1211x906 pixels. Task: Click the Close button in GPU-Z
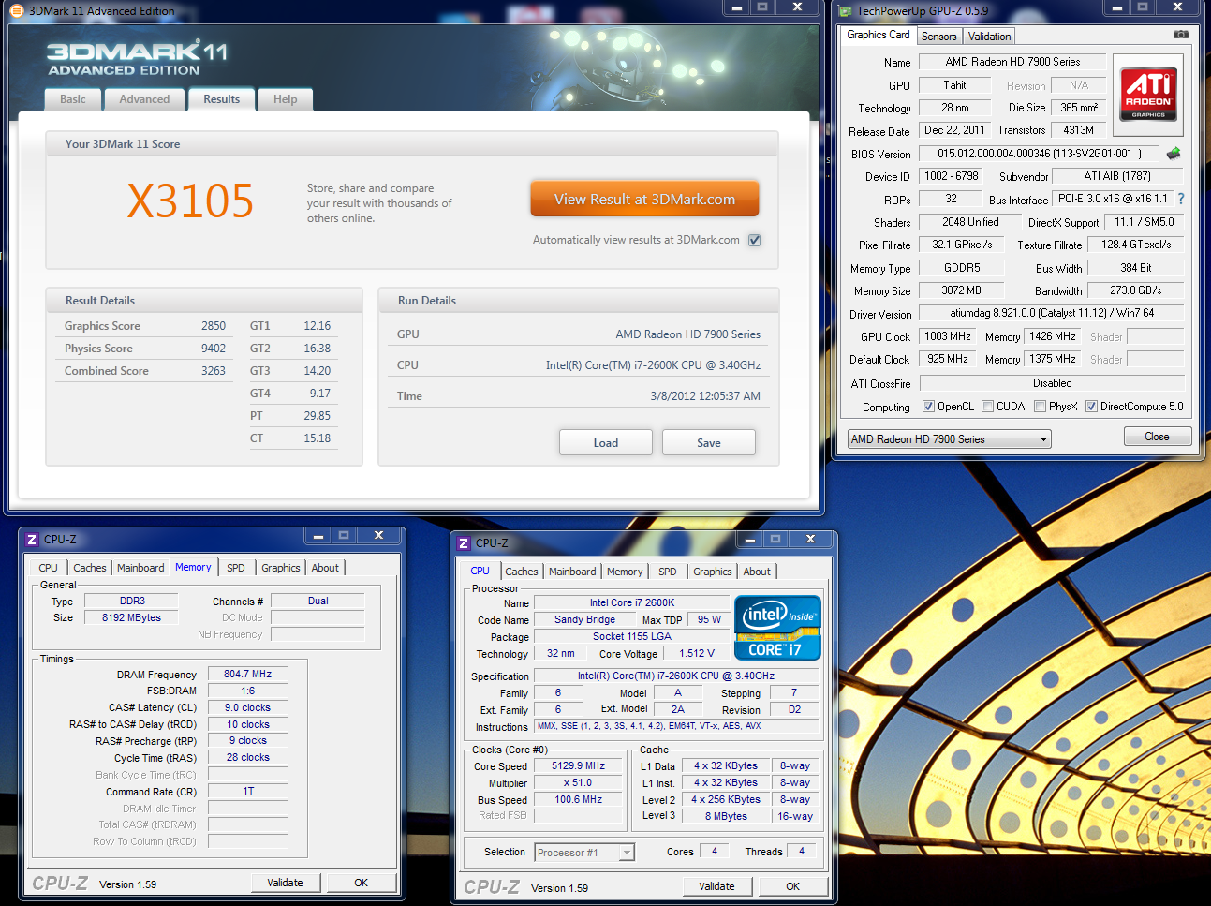1158,437
